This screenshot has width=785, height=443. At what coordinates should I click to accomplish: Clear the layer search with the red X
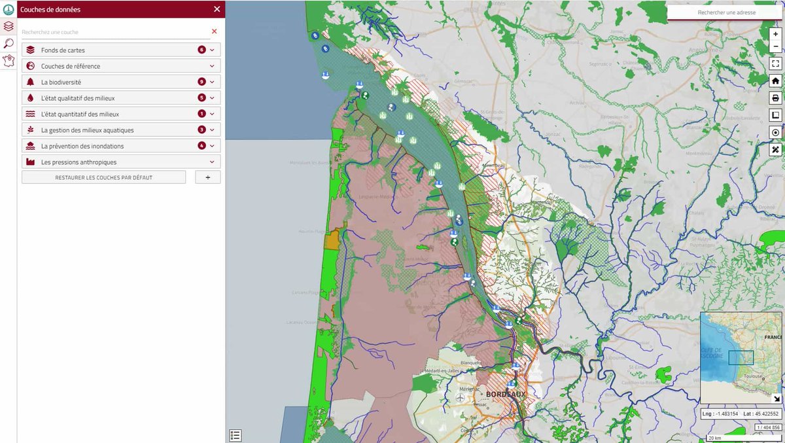coord(214,31)
